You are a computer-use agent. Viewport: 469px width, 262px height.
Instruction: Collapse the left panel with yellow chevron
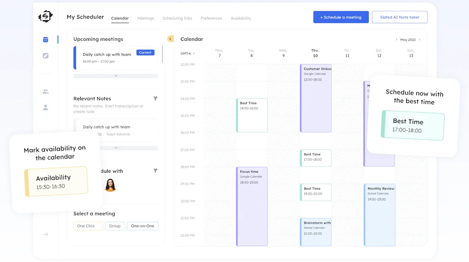pyautogui.click(x=170, y=39)
